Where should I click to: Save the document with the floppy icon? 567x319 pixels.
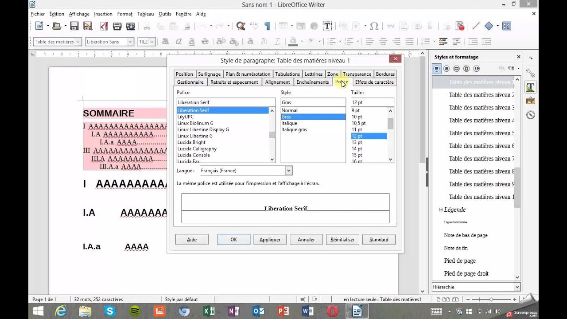(74, 26)
